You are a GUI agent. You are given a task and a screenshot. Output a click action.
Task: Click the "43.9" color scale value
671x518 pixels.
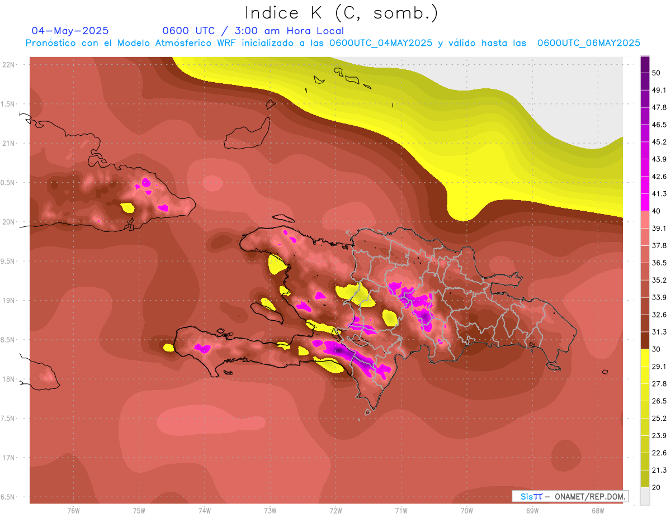coord(659,159)
